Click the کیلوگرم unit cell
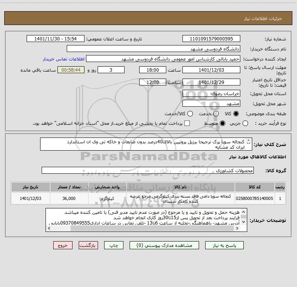 click(107, 198)
